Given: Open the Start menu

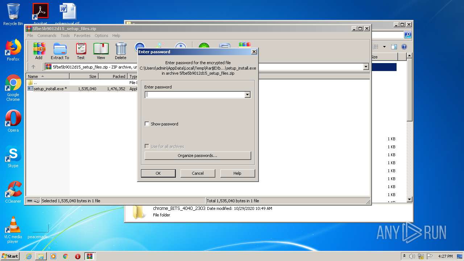Looking at the screenshot, I should [x=10, y=256].
